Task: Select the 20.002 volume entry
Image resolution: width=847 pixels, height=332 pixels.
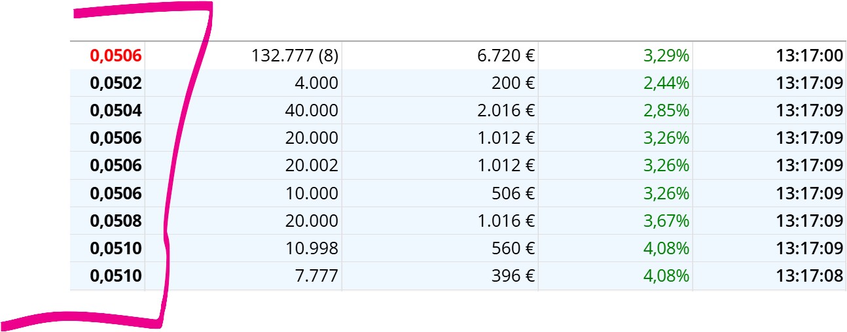Action: pos(312,166)
